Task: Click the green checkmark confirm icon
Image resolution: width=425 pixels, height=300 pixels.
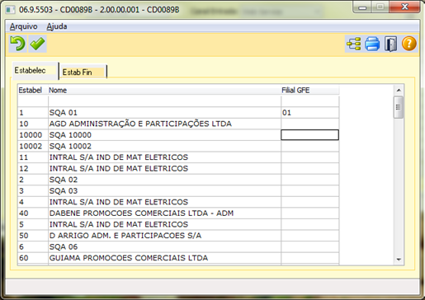Action: tap(38, 44)
